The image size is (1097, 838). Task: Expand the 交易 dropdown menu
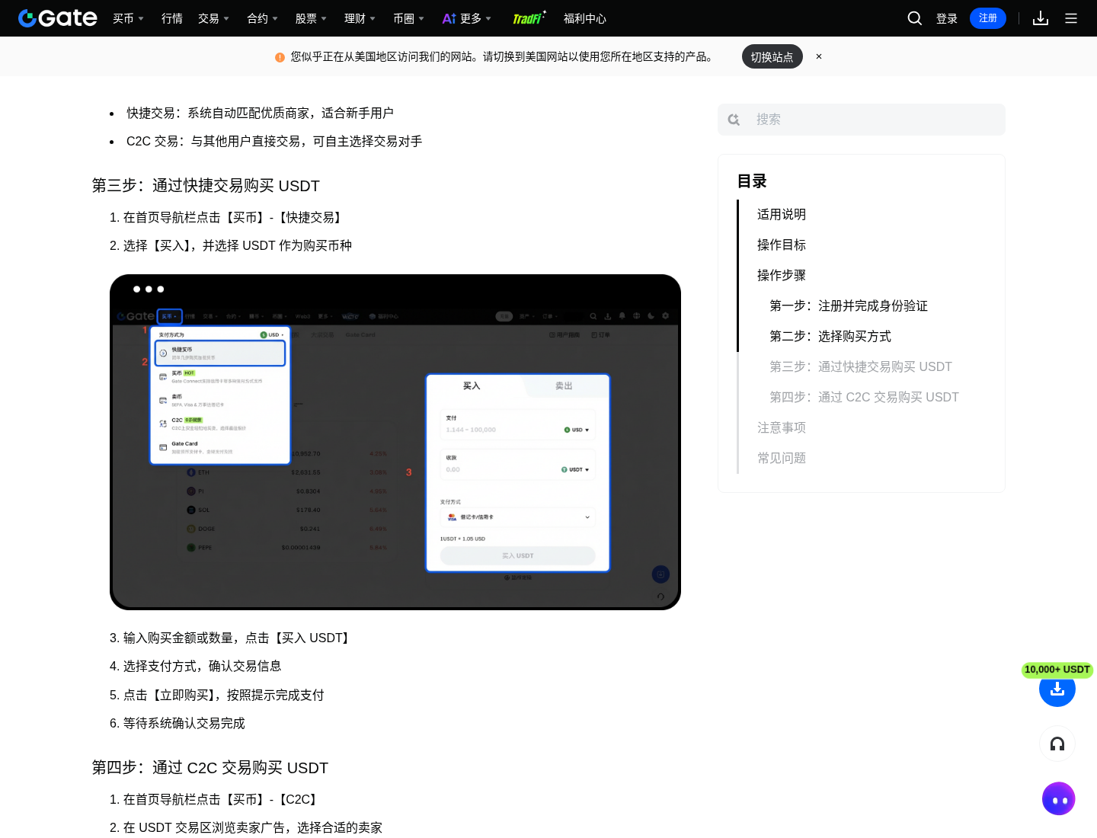(x=213, y=18)
